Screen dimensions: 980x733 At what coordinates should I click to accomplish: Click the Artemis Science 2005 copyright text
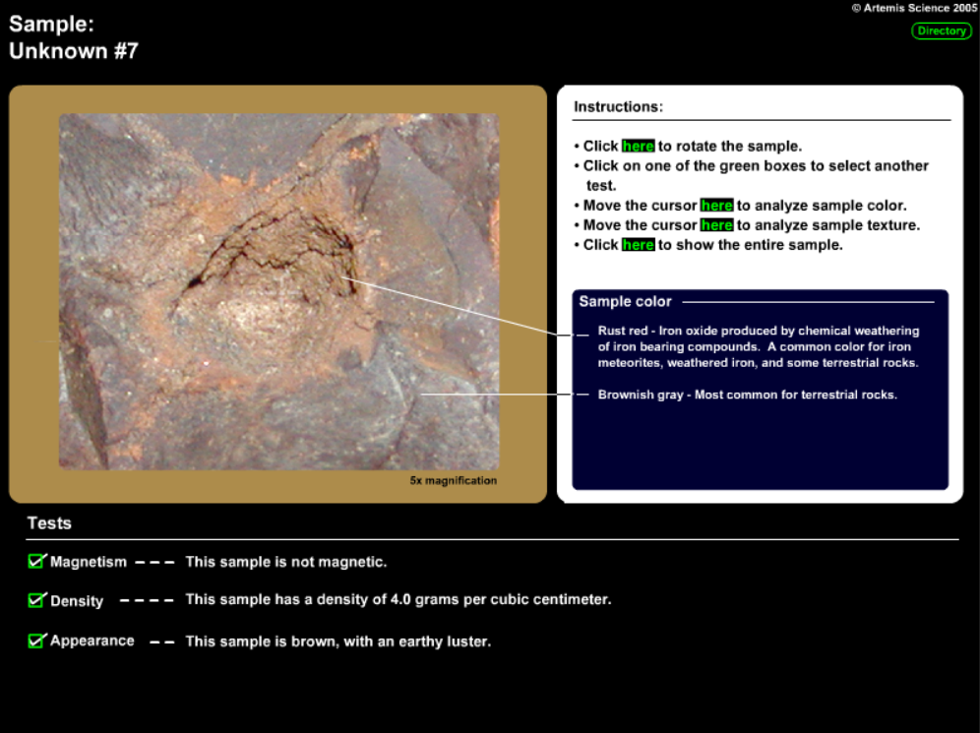click(914, 8)
